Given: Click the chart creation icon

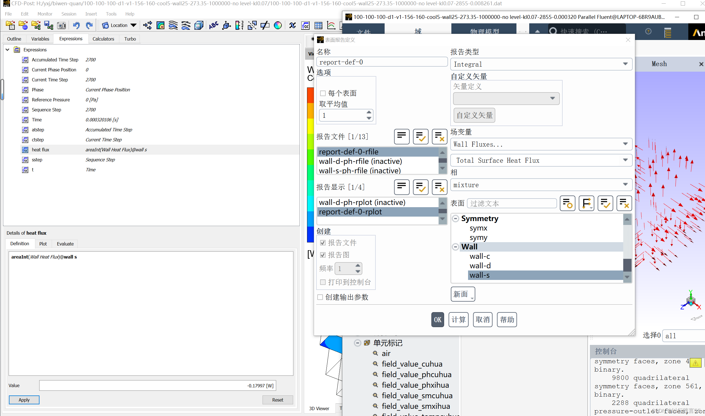Looking at the screenshot, I should coord(331,25).
